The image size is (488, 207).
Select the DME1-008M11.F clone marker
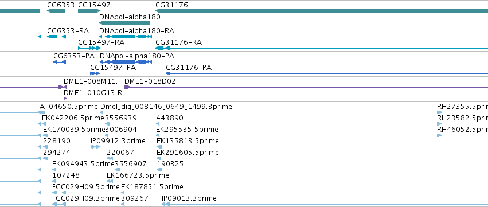pyautogui.click(x=63, y=87)
